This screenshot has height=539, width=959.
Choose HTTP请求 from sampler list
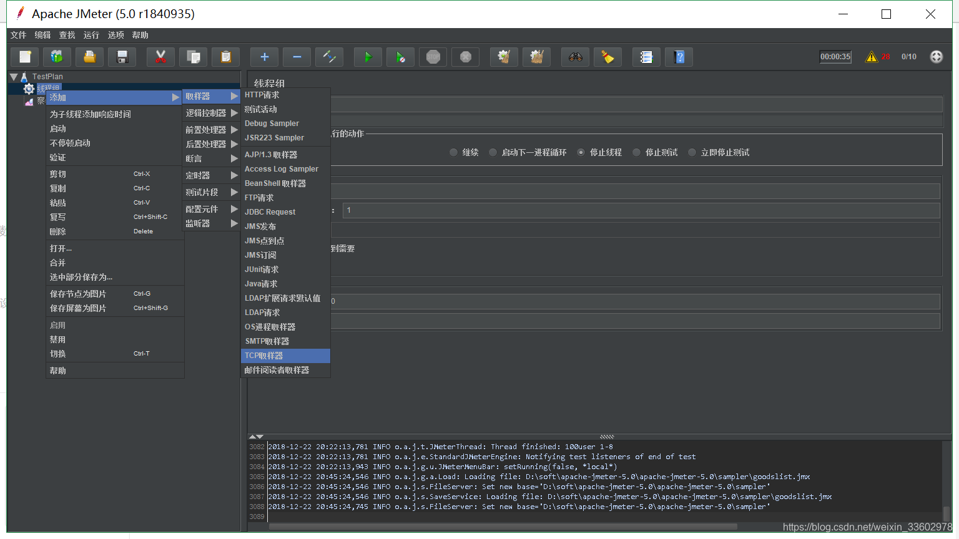[x=285, y=95]
